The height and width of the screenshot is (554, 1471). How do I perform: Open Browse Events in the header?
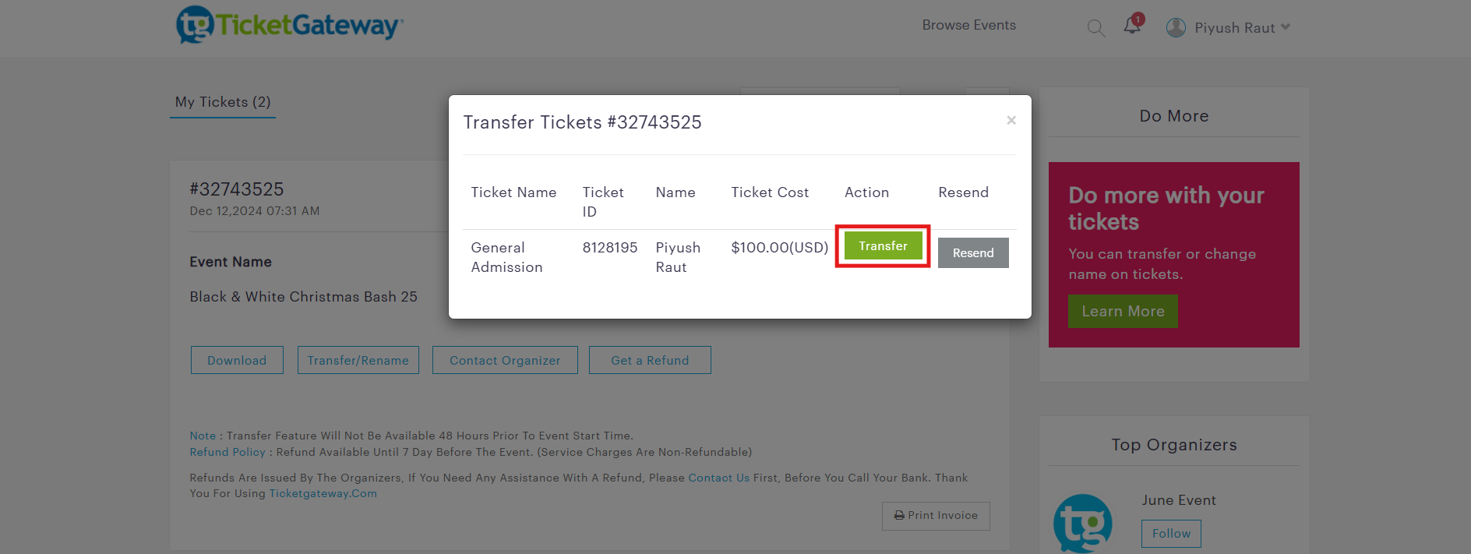(968, 25)
